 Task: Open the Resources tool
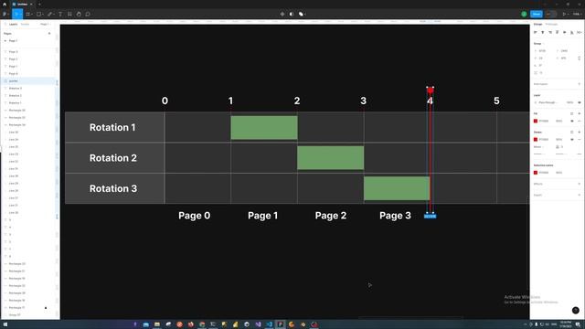pos(69,15)
